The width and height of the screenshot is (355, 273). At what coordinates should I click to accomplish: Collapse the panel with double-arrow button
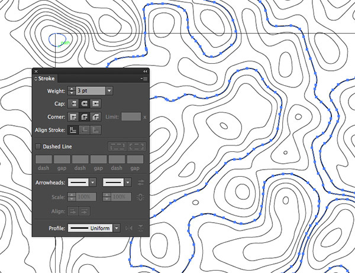pyautogui.click(x=145, y=71)
